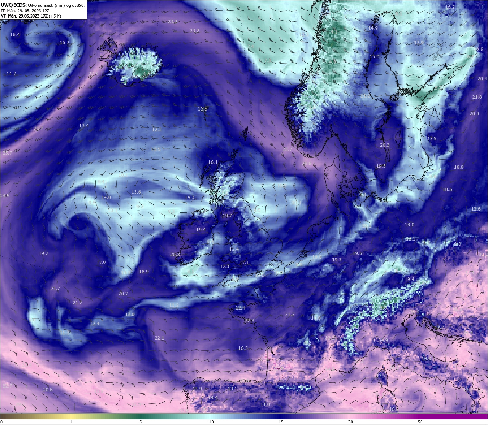The width and height of the screenshot is (488, 425).
Task: Click the 19.2 value in the Atlantic
Action: coord(43,253)
